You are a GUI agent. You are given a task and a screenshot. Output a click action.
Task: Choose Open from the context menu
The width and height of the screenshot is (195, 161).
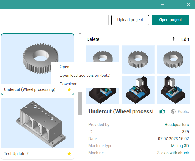(64, 67)
